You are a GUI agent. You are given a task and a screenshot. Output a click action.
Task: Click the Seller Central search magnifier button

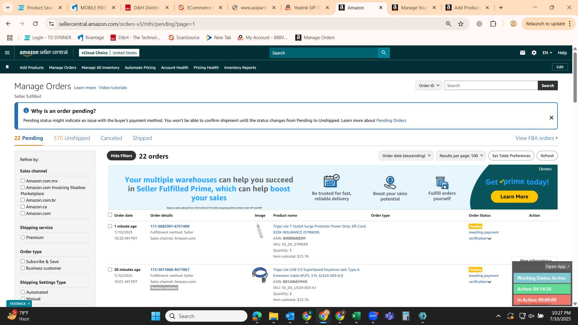pyautogui.click(x=384, y=53)
